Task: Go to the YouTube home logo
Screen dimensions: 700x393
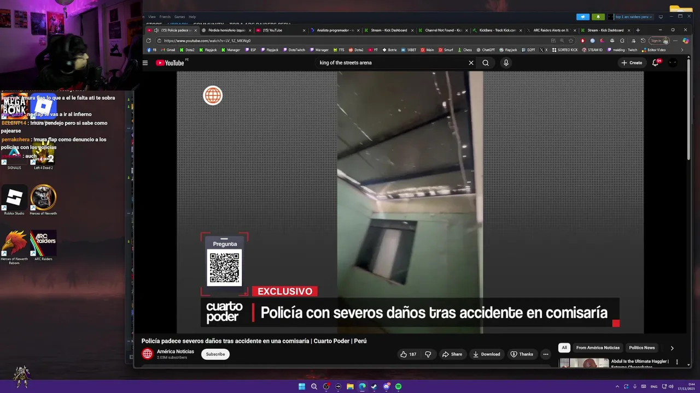Action: [x=170, y=63]
